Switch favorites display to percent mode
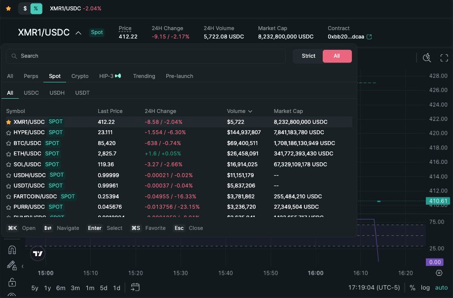The image size is (453, 298). [36, 8]
